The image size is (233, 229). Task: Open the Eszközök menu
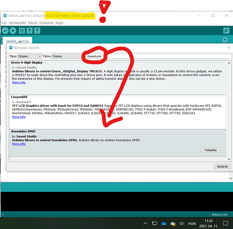pos(46,23)
